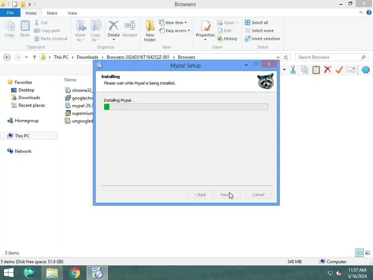Open Quick Access Toolbar customize dropdown
373x280 pixels.
(x=30, y=4)
